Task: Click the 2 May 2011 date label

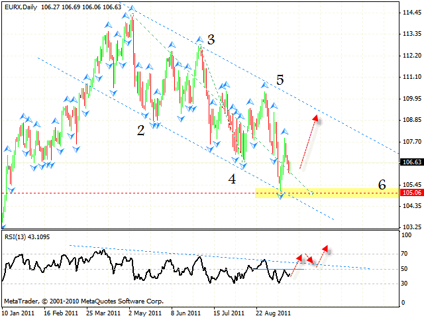Action: (144, 311)
